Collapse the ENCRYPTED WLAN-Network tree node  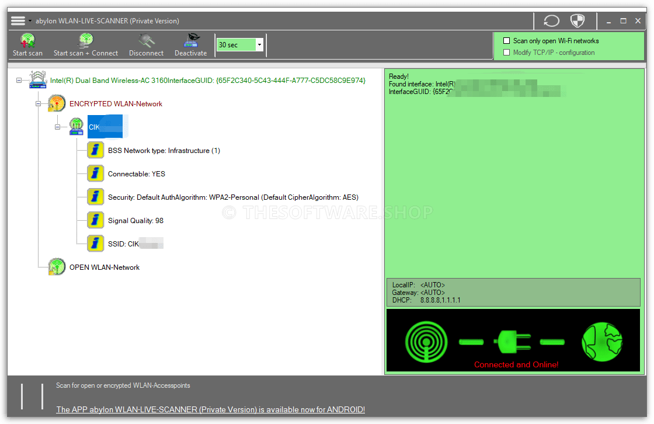coord(39,104)
